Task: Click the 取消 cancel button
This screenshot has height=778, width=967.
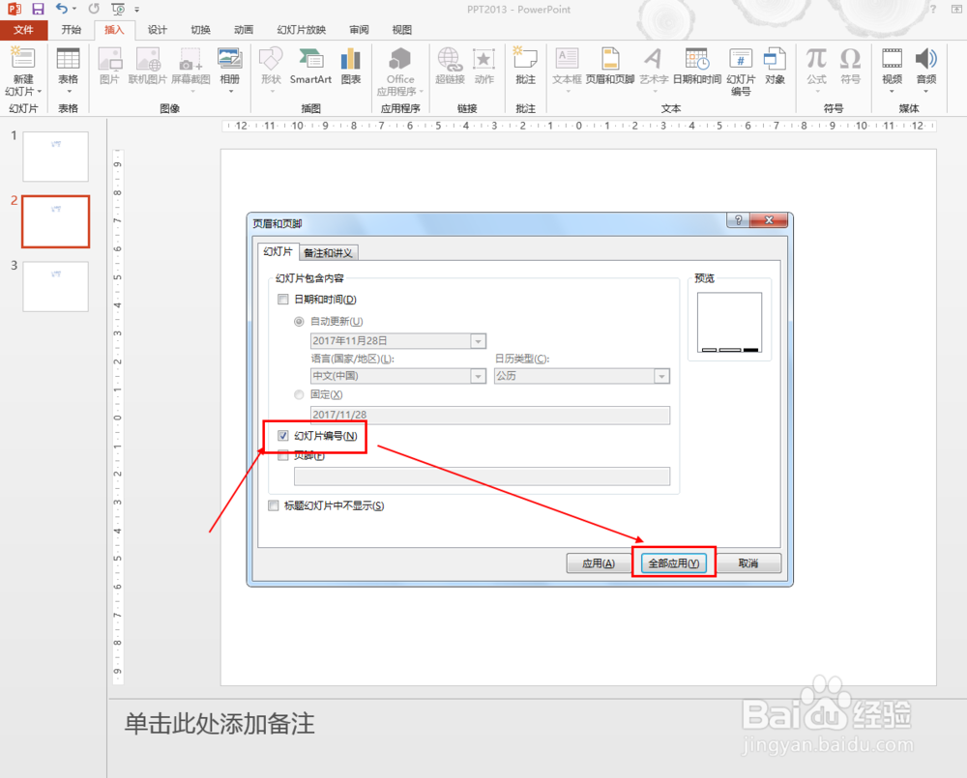Action: (748, 563)
